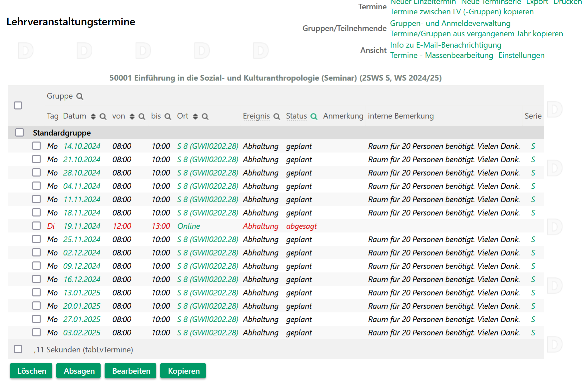
Task: Click the Absagen button
Action: point(79,371)
